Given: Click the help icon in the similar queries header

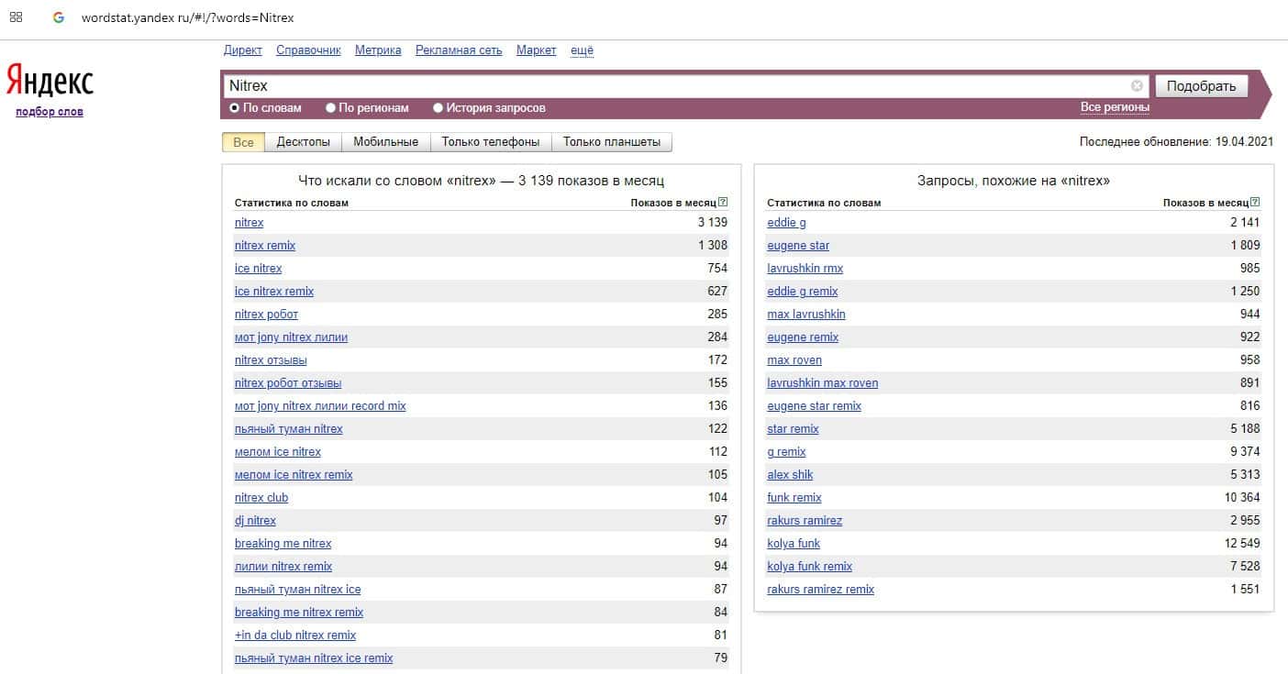Looking at the screenshot, I should [1255, 203].
